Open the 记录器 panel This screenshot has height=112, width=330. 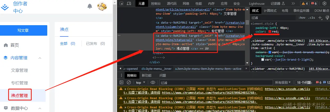pyautogui.click(x=278, y=3)
